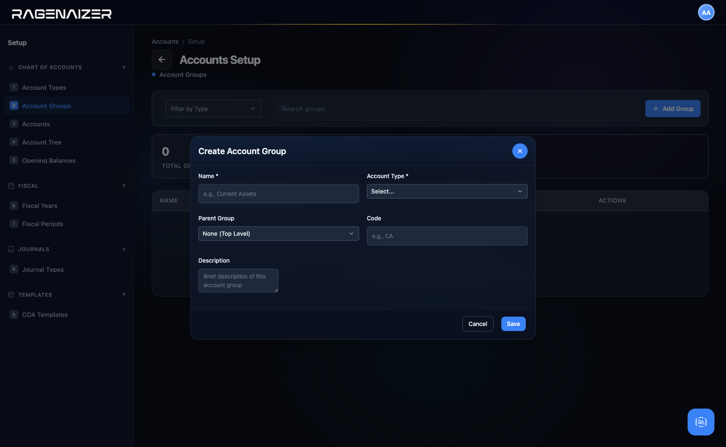Screen dimensions: 726x447
Task: Click the step 7 badge for Fiscal Periods
Action: coord(14,224)
